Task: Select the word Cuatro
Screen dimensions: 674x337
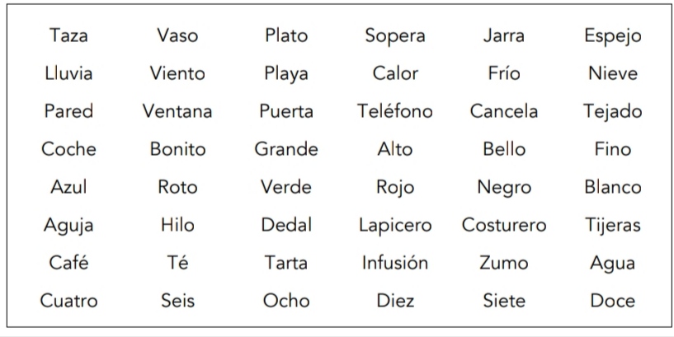Action: click(68, 300)
